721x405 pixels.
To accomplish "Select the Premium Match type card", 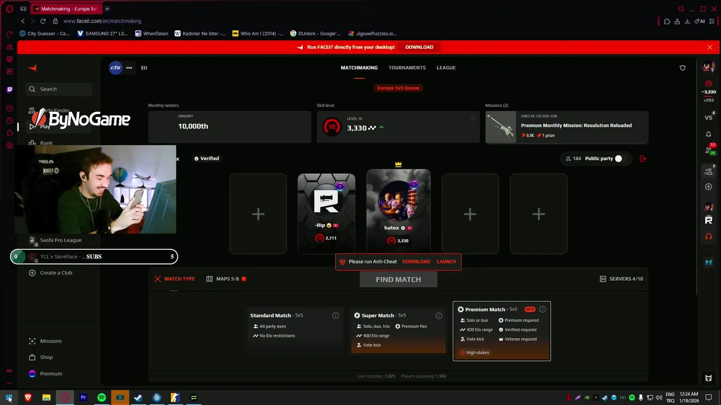I will tap(502, 331).
